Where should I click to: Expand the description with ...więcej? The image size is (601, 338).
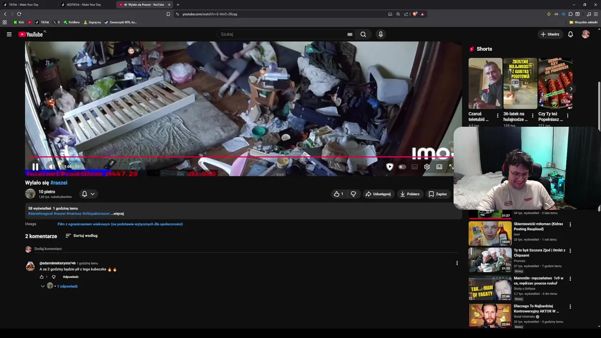117,214
